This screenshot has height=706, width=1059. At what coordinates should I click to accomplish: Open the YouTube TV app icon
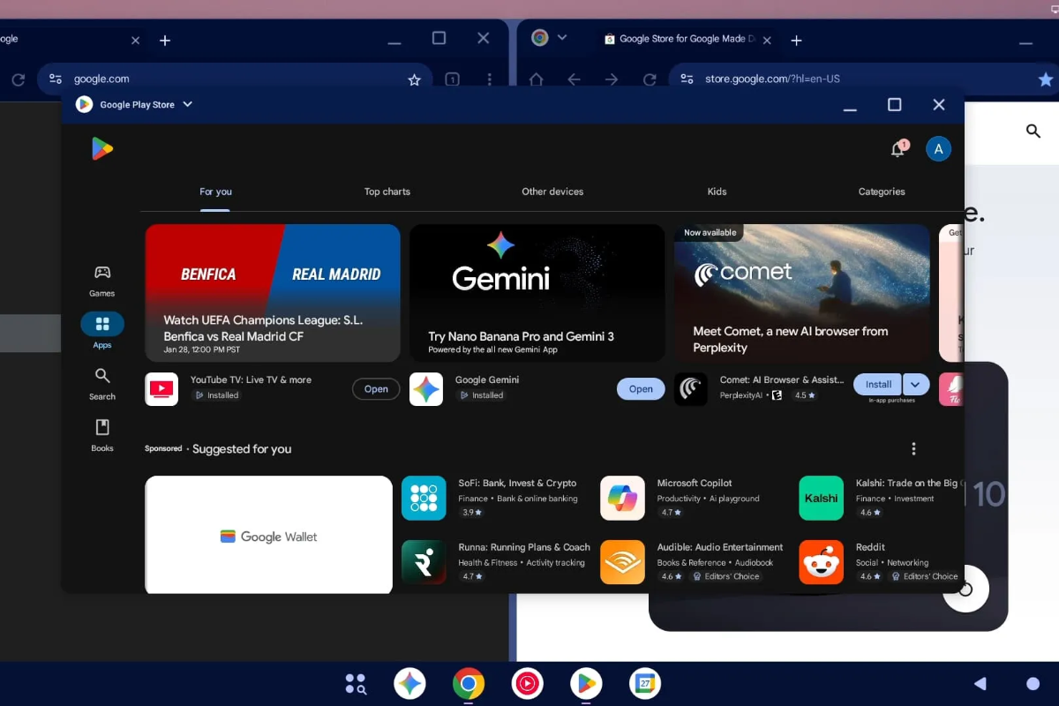click(x=161, y=388)
